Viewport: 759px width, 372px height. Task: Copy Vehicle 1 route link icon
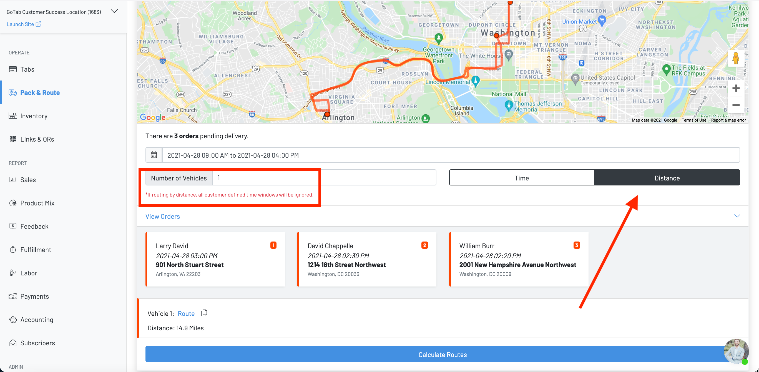(204, 313)
